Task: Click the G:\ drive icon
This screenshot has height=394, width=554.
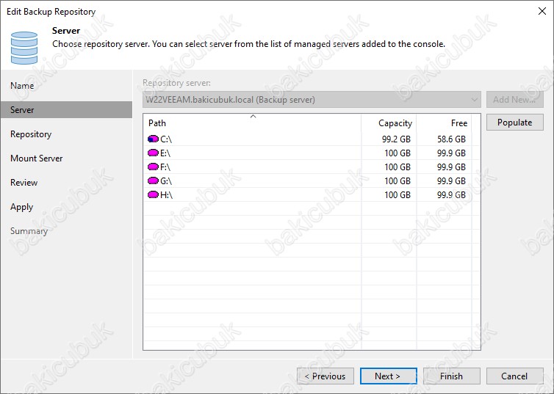Action: click(153, 180)
